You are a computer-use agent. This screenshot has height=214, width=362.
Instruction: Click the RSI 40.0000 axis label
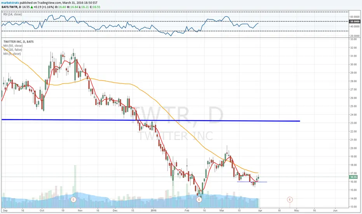click(355, 26)
